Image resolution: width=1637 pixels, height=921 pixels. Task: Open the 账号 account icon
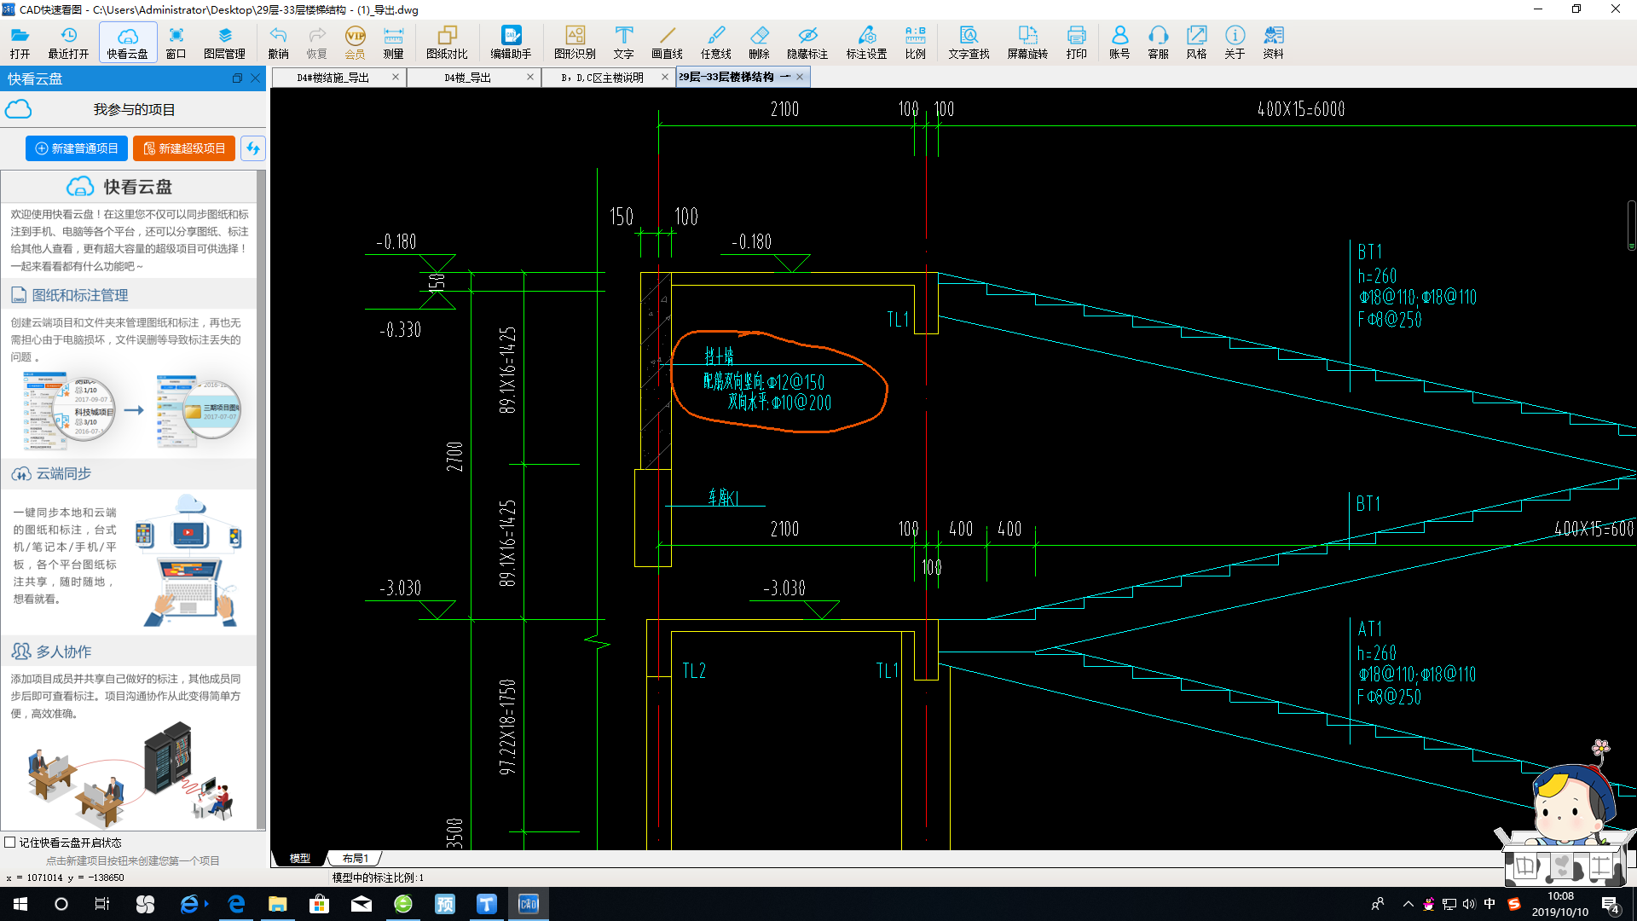pyautogui.click(x=1119, y=42)
